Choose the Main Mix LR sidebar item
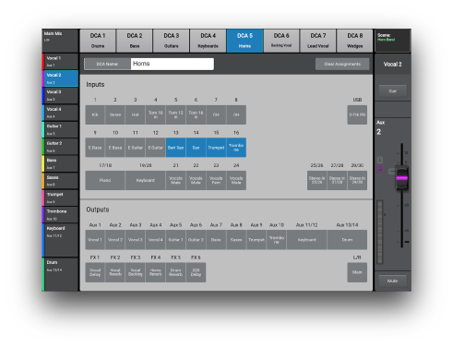This screenshot has height=347, width=453. pyautogui.click(x=60, y=41)
